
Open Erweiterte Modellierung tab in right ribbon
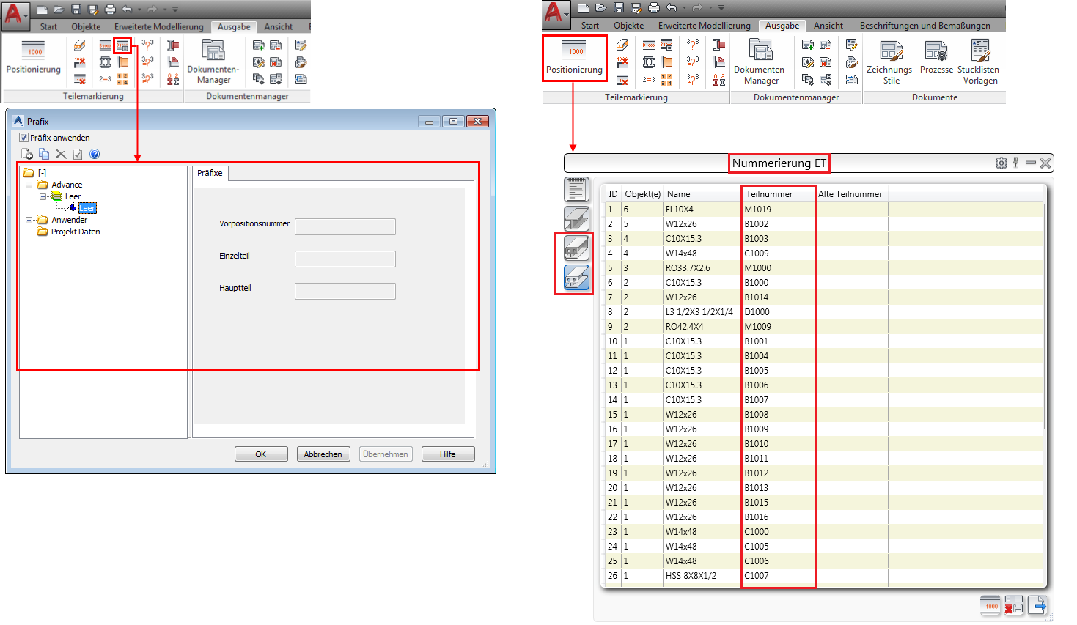click(704, 25)
